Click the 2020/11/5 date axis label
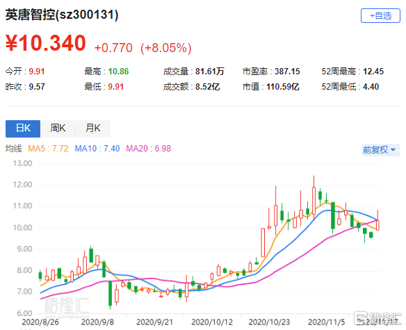 pyautogui.click(x=327, y=322)
